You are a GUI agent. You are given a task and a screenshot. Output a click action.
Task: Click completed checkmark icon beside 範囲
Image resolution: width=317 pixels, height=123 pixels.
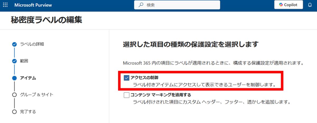15,61
